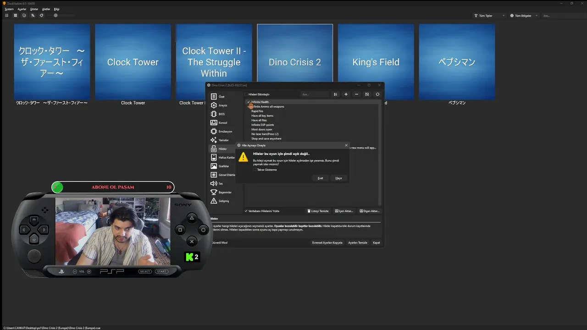Click Dışarı Aktar button
Image resolution: width=587 pixels, height=330 pixels.
point(370,211)
